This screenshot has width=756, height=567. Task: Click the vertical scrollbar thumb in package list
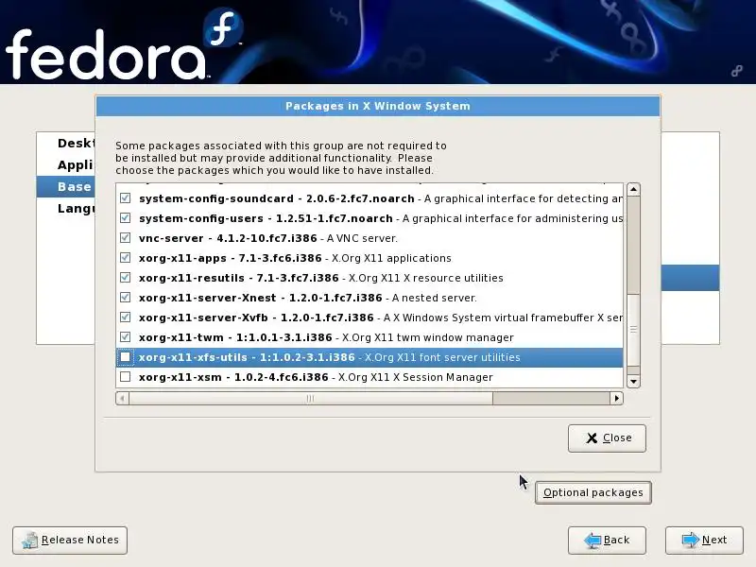tap(633, 329)
